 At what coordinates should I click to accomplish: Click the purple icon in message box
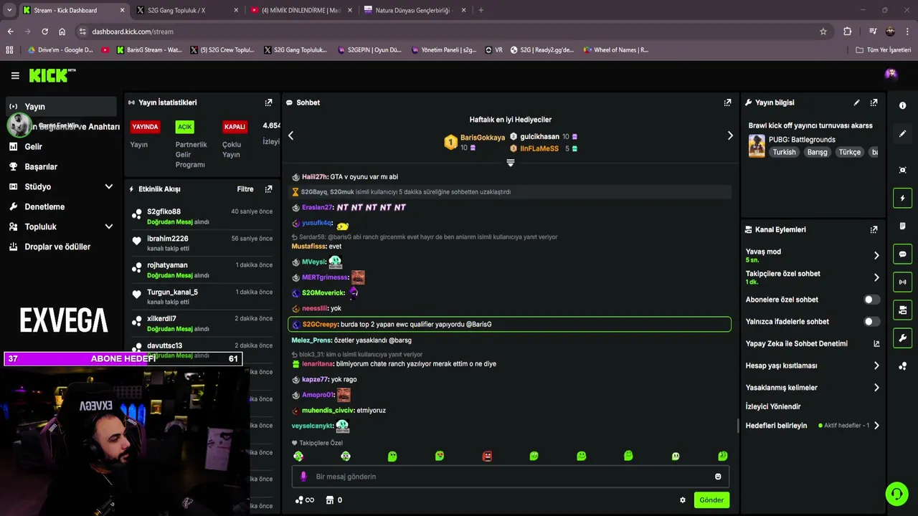click(x=303, y=477)
